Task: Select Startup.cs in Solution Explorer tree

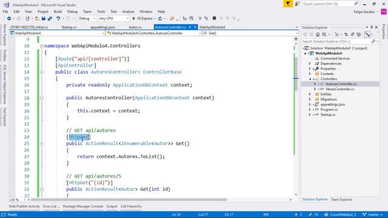Action: 328,114
